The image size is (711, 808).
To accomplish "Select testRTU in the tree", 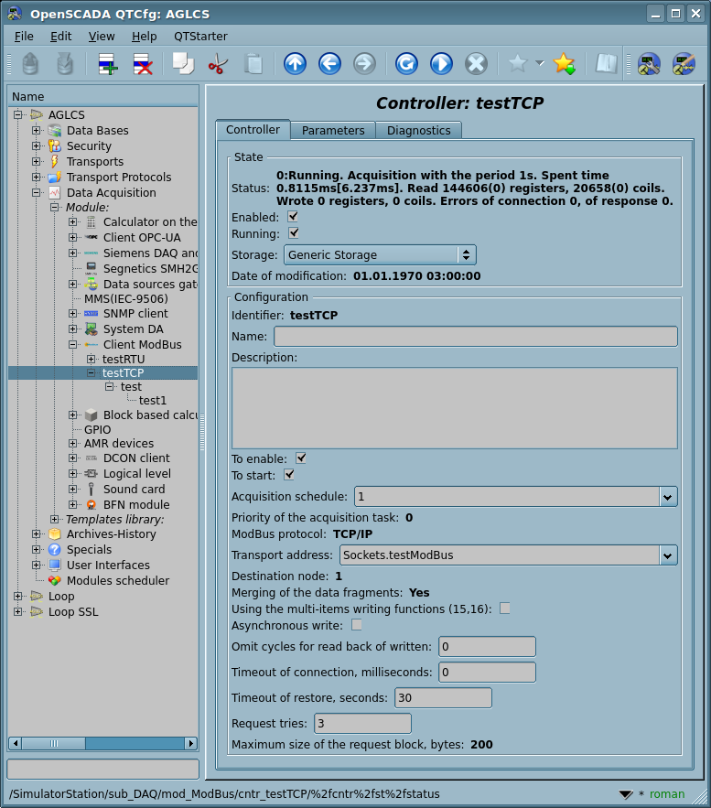I will (124, 360).
